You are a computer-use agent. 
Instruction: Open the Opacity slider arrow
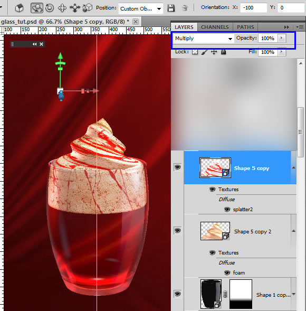pos(282,38)
